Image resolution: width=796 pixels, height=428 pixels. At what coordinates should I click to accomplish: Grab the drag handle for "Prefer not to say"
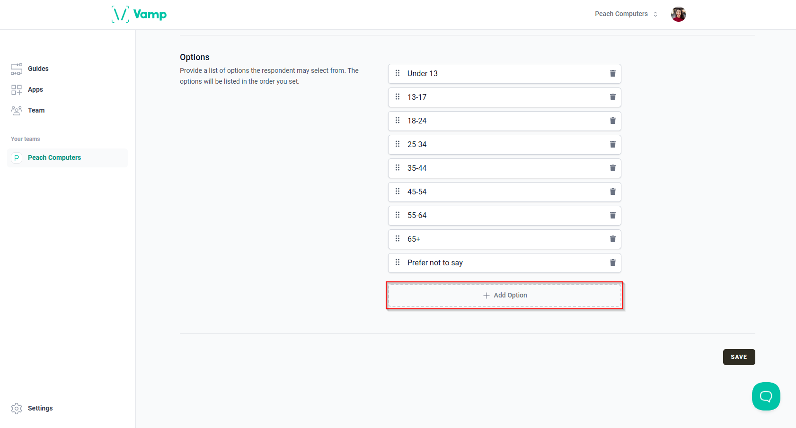398,262
